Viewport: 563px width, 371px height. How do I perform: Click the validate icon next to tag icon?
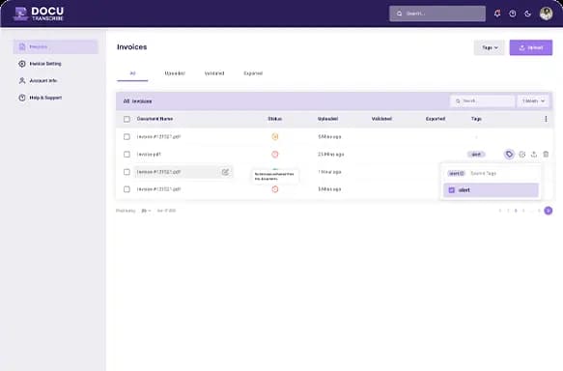522,154
